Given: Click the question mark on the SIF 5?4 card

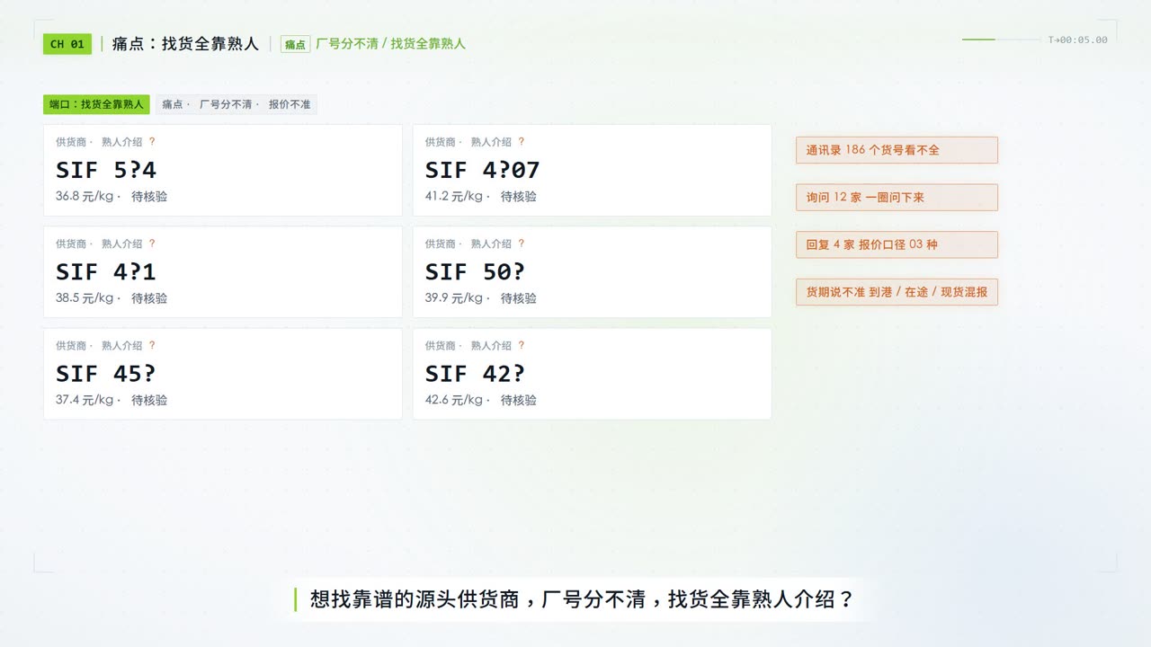Looking at the screenshot, I should pos(152,142).
